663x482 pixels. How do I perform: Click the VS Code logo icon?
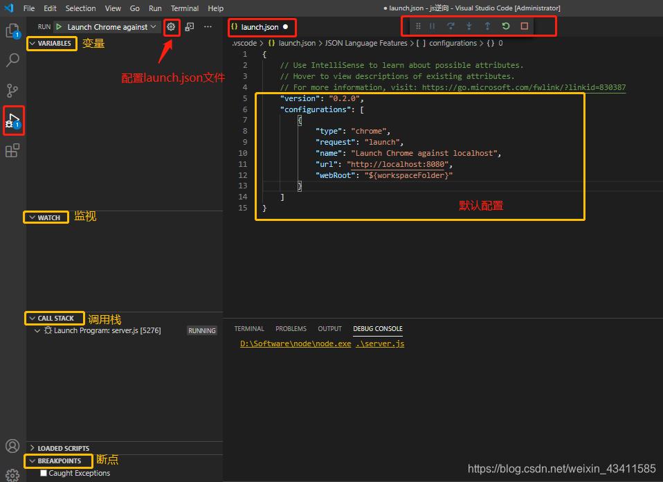pyautogui.click(x=9, y=8)
